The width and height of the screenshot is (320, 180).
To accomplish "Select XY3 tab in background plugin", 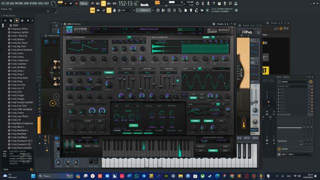I will (x=247, y=138).
